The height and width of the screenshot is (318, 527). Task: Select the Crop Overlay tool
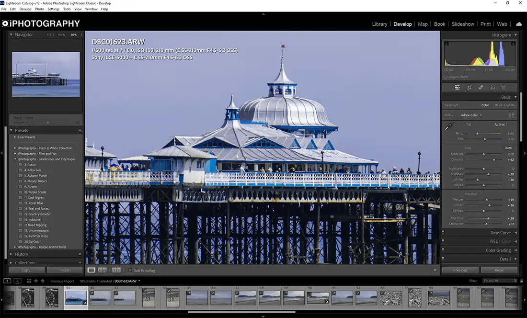click(470, 87)
